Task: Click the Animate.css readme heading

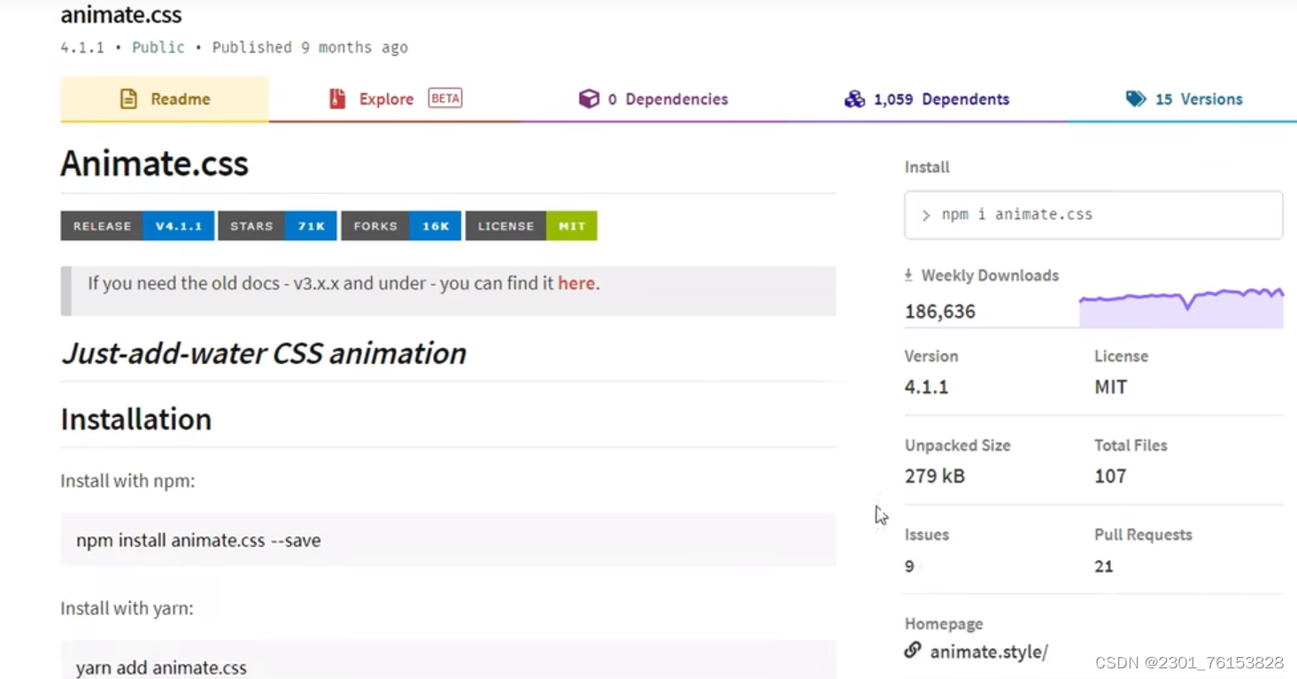Action: pyautogui.click(x=155, y=164)
